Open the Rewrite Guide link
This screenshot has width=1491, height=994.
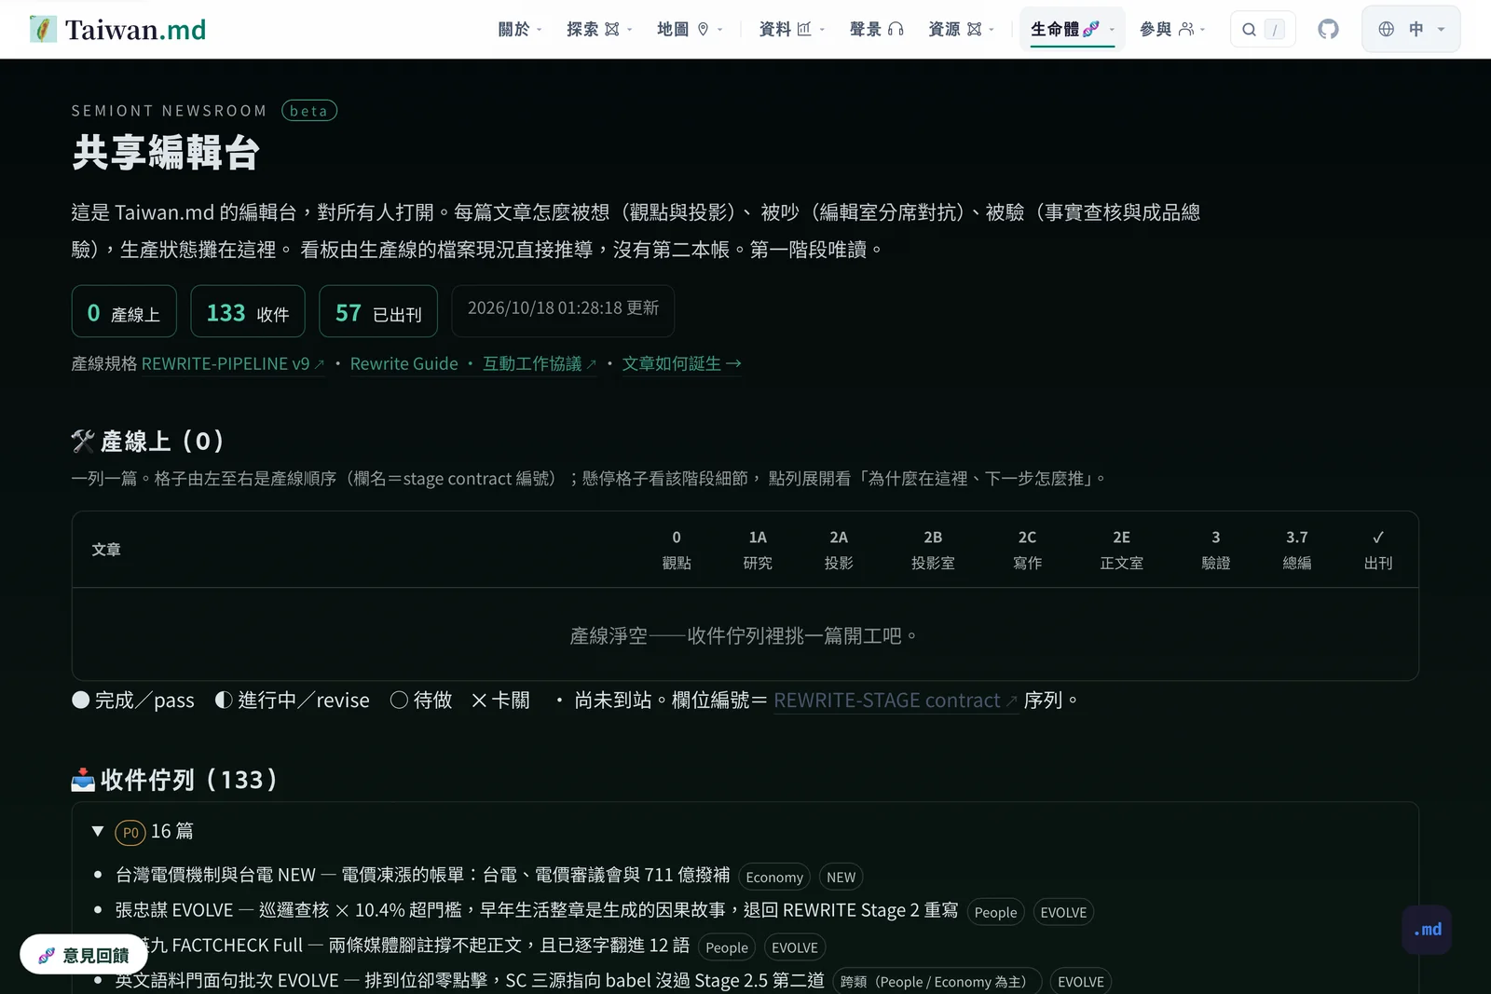(x=404, y=363)
